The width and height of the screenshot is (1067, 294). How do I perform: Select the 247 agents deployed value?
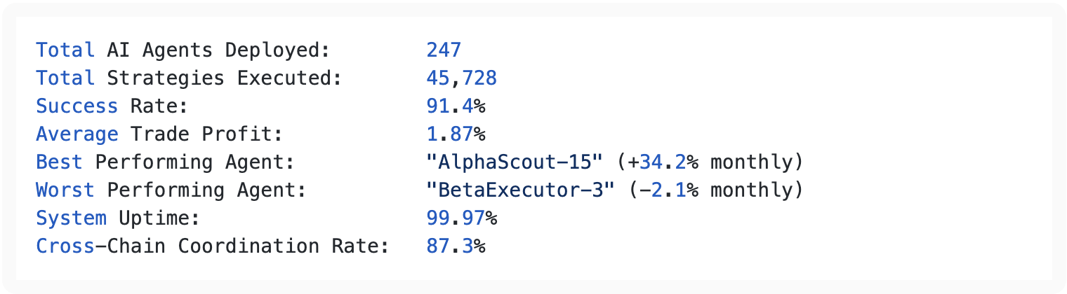coord(444,50)
